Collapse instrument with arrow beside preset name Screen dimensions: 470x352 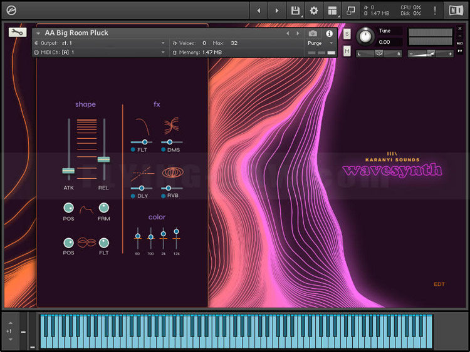[x=38, y=33]
